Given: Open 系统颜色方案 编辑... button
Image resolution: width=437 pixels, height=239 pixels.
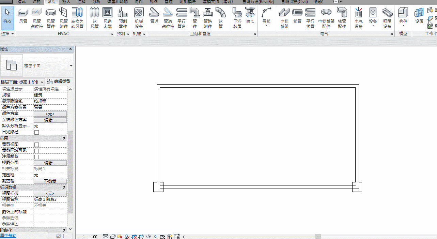Looking at the screenshot, I should [50, 120].
